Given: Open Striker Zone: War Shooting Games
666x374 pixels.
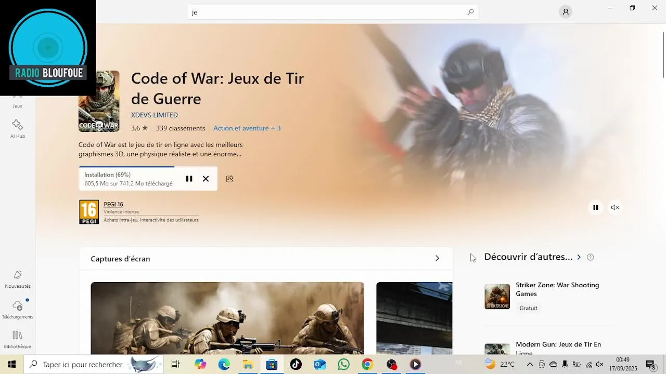Looking at the screenshot, I should point(557,289).
